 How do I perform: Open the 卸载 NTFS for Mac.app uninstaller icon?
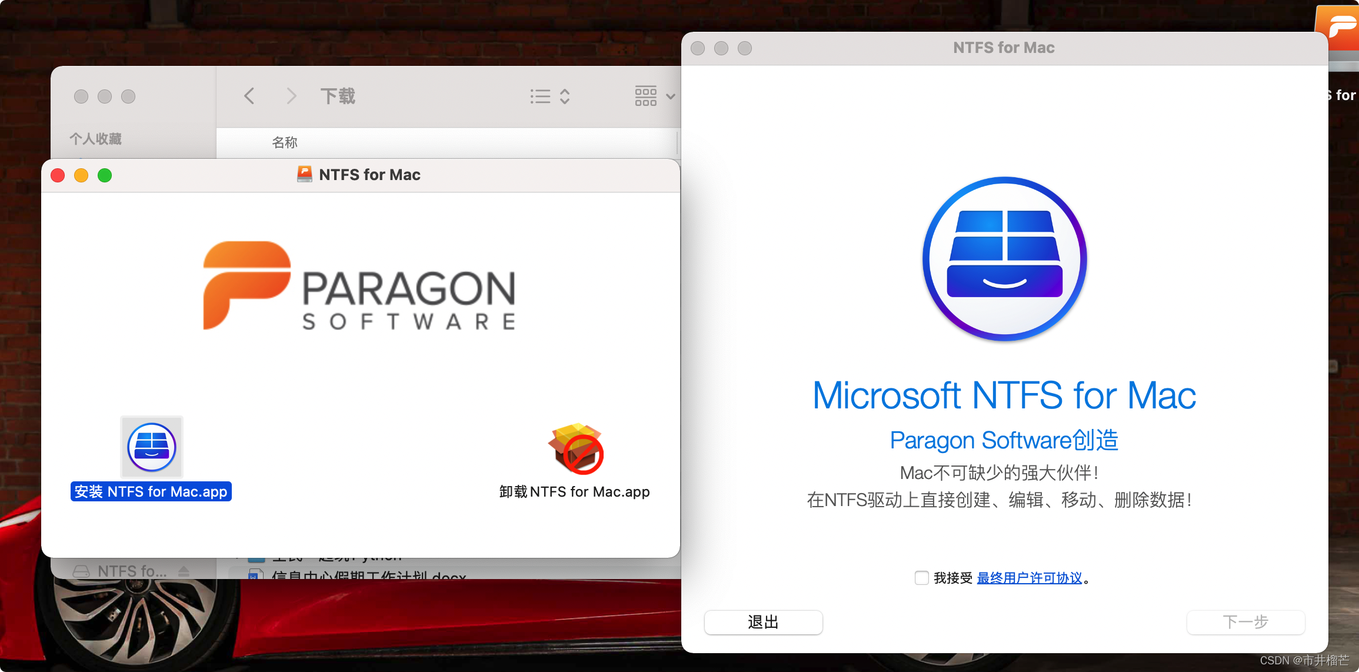pos(576,448)
